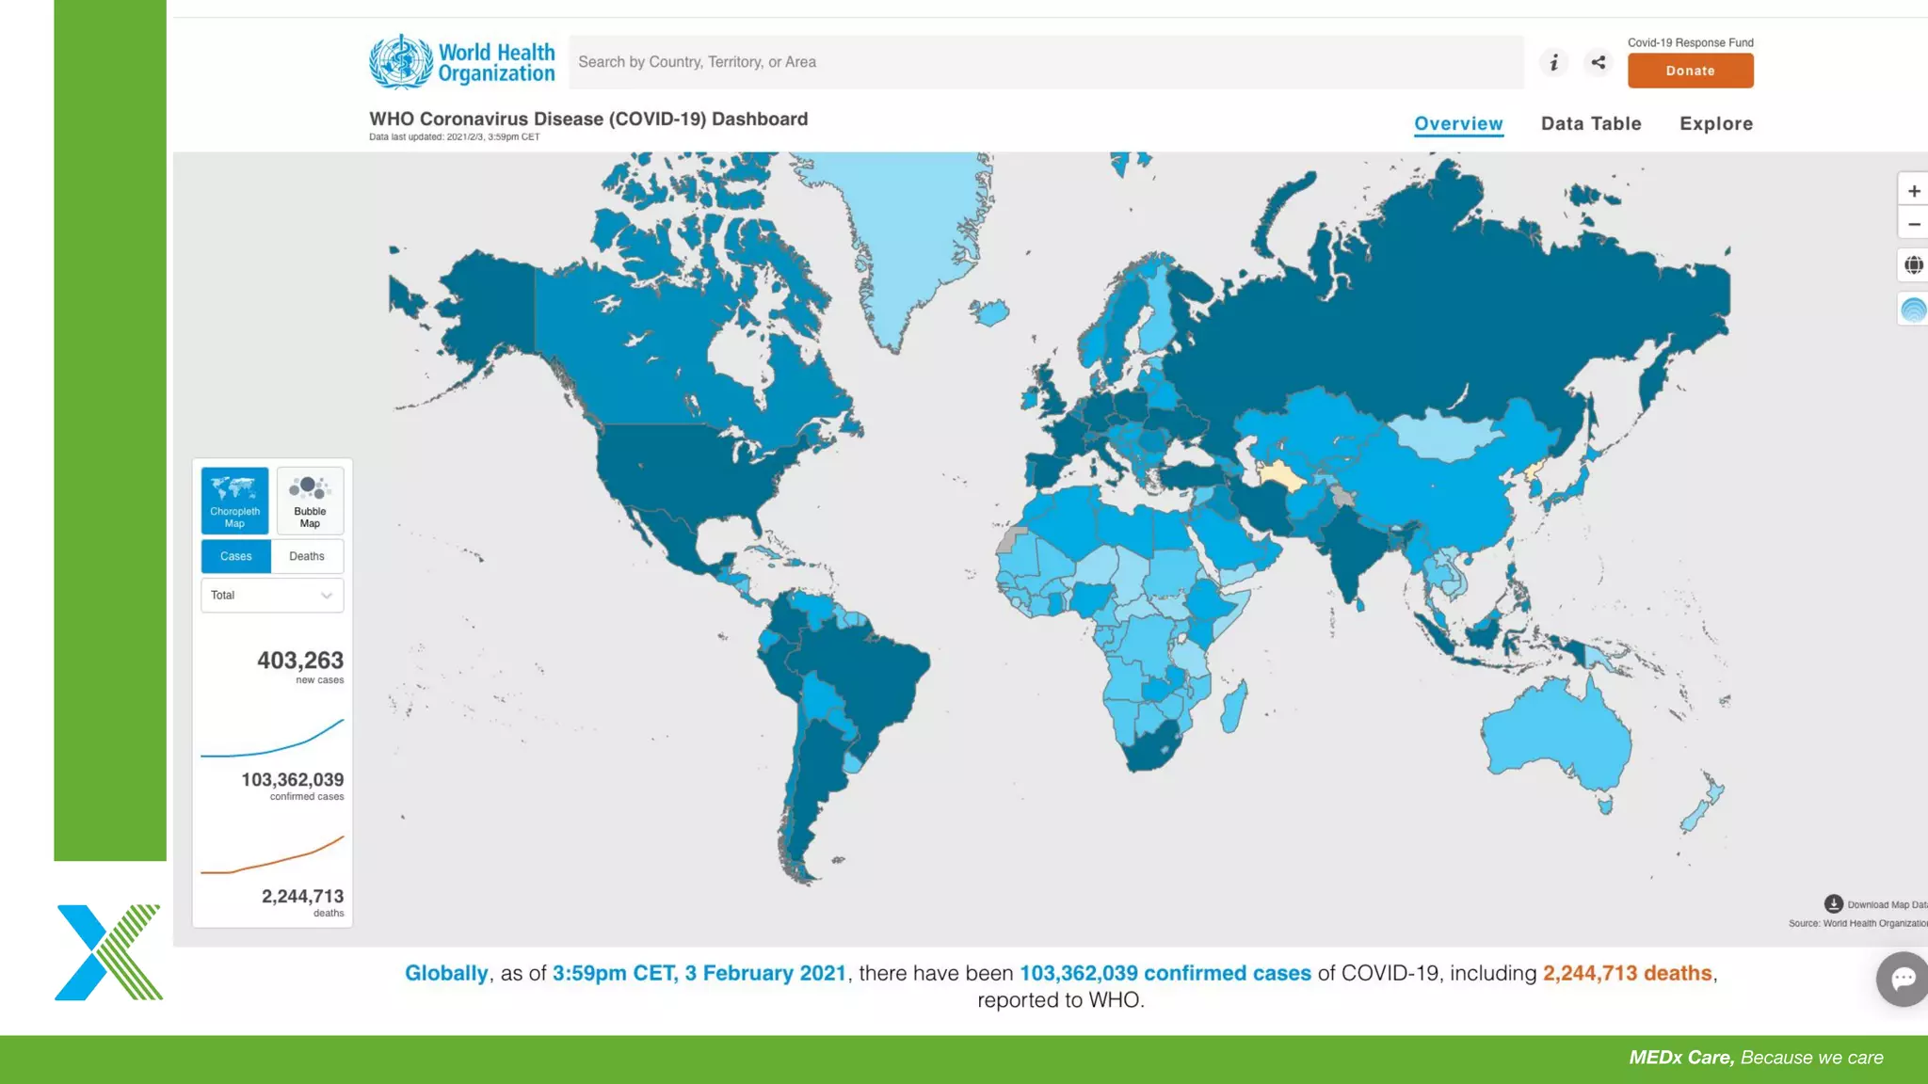Select Choropleth Map view
The height and width of the screenshot is (1084, 1928).
tap(234, 501)
